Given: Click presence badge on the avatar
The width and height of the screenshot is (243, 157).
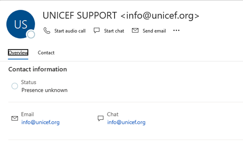Looking at the screenshot, I should tap(31, 34).
